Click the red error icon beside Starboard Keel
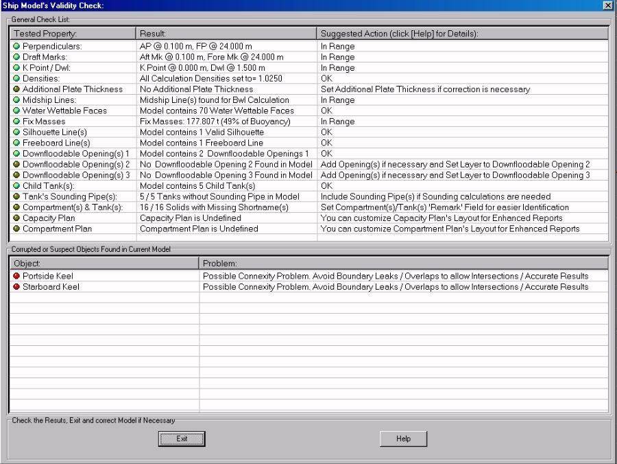617x464 pixels. coord(16,287)
